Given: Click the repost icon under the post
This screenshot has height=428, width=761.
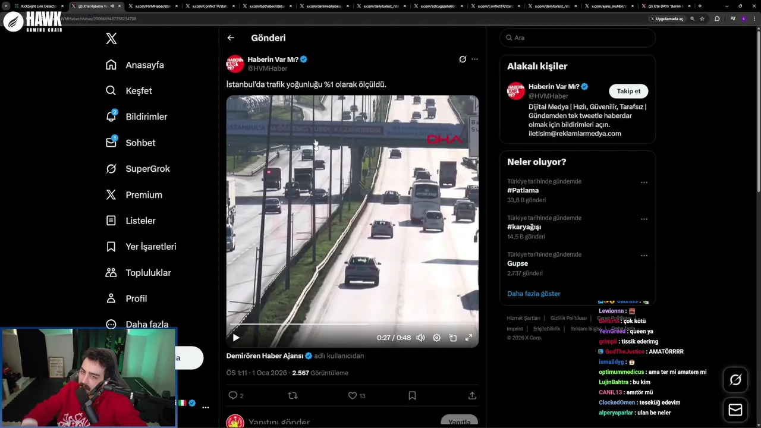Looking at the screenshot, I should click(293, 395).
